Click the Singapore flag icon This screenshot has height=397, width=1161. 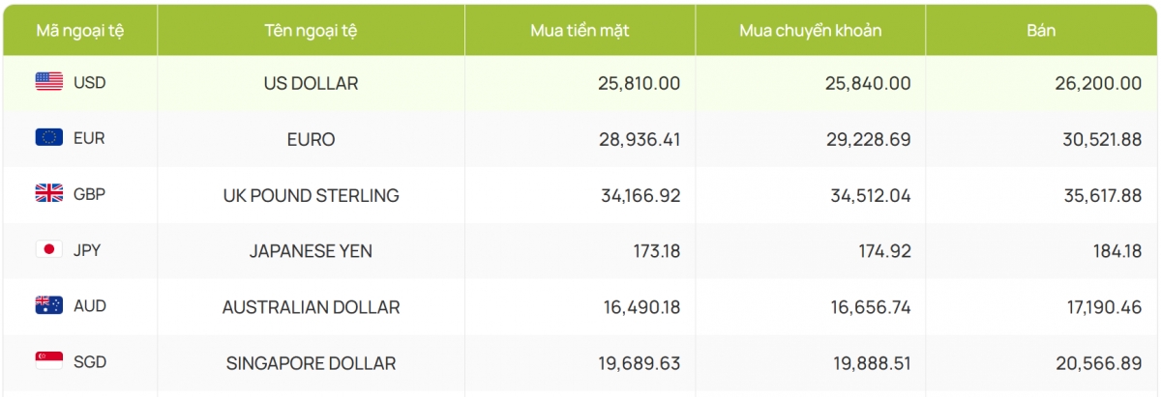[x=49, y=362]
